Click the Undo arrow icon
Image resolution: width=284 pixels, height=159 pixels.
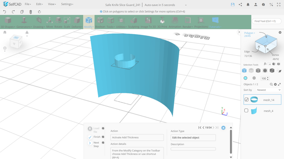pos(5,12)
